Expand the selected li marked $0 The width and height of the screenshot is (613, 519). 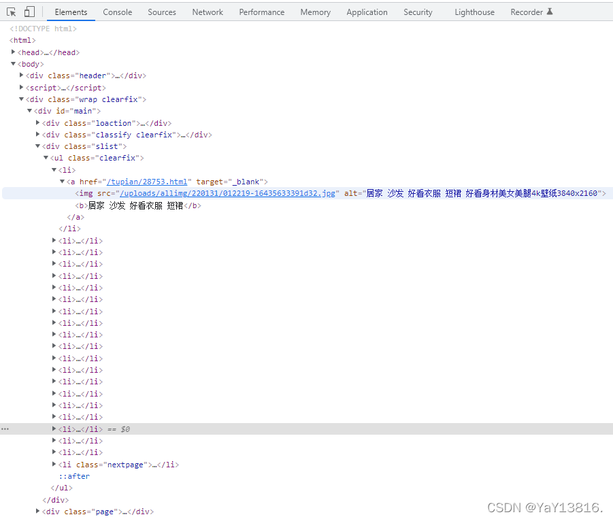(x=54, y=429)
